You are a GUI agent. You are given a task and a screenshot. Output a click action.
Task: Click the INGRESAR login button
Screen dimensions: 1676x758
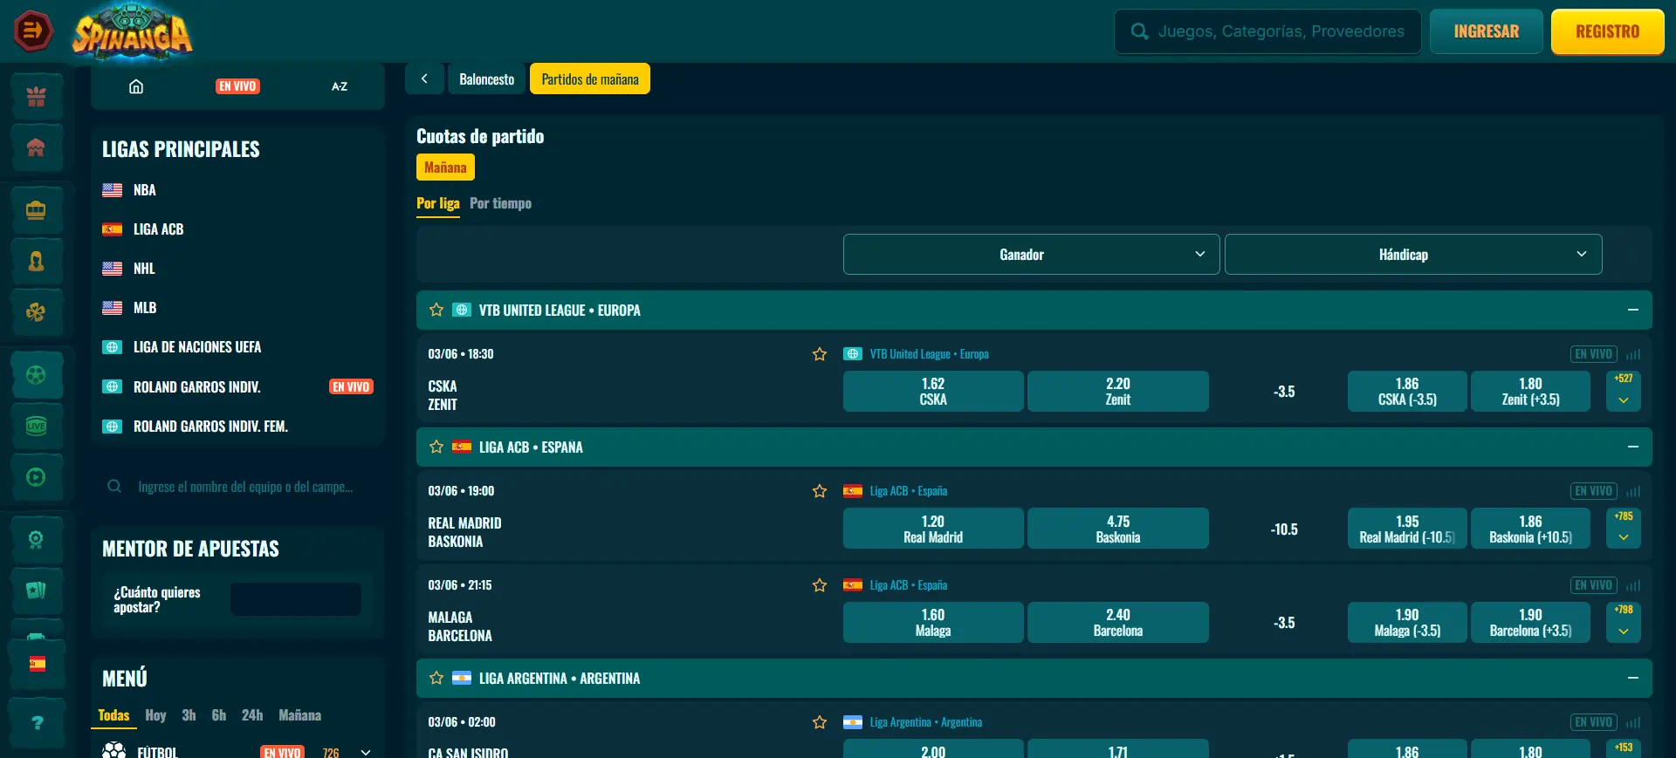[1487, 31]
